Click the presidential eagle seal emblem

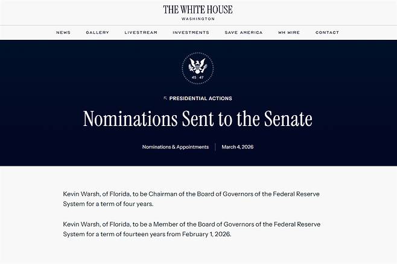pos(198,68)
